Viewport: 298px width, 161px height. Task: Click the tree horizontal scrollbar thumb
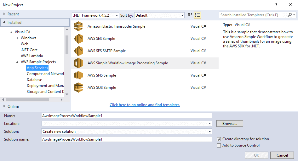27,99
